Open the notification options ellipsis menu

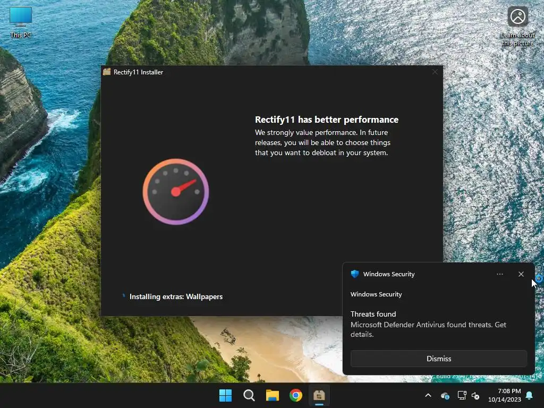(x=499, y=274)
